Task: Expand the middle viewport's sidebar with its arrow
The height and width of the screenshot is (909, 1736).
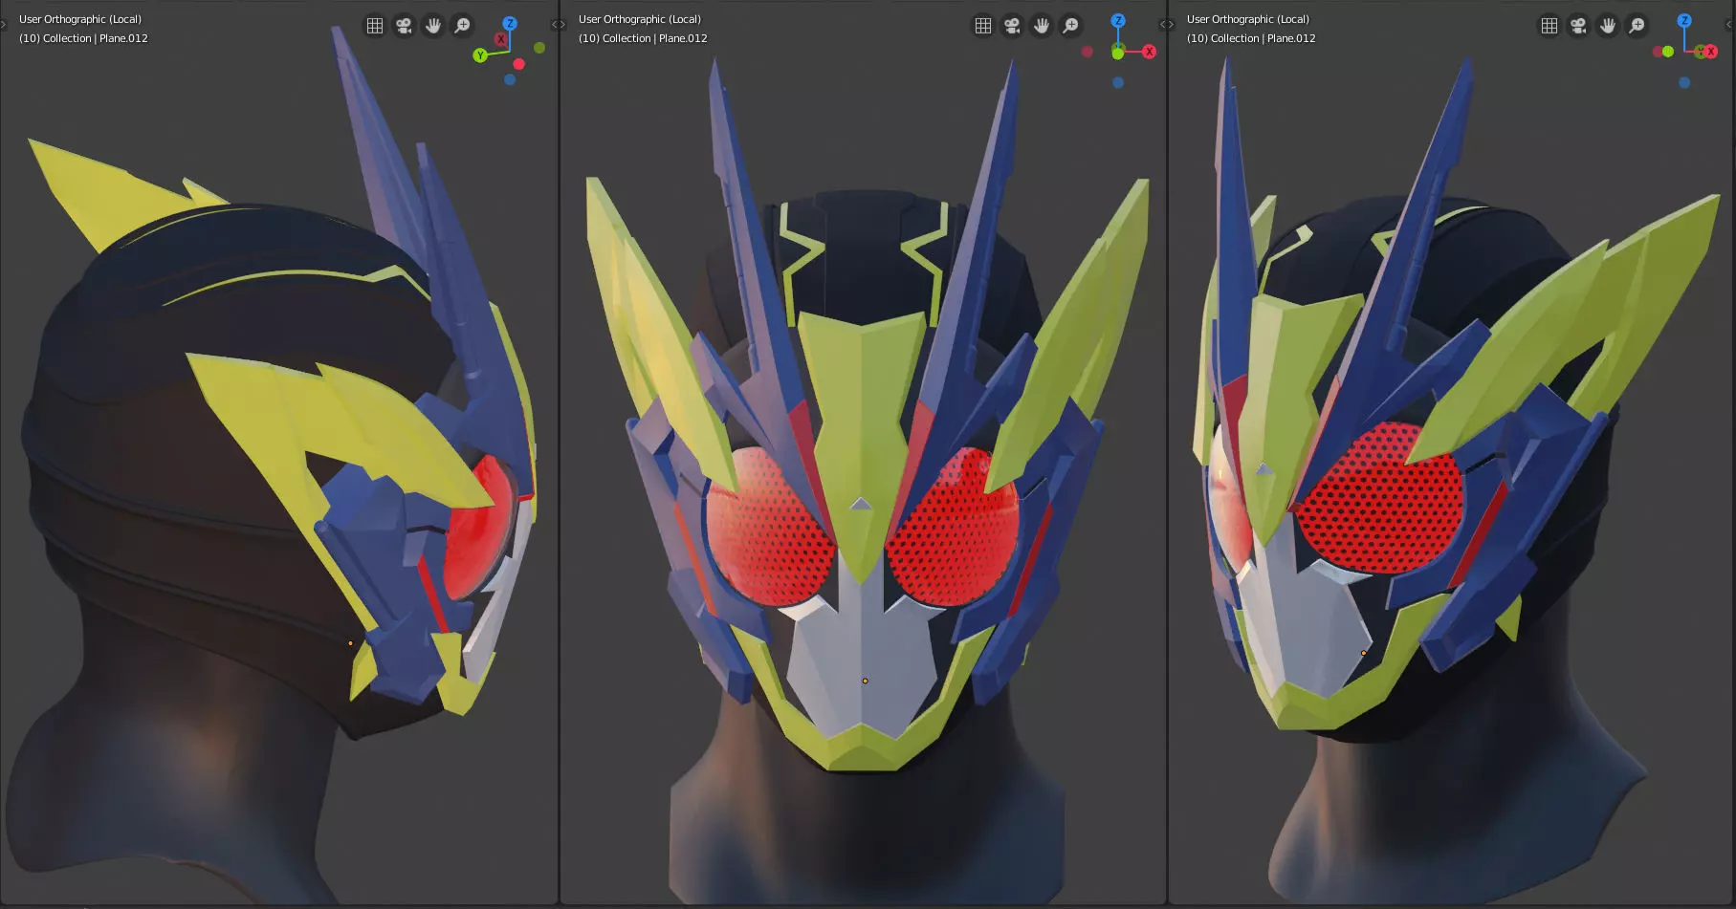Action: click(1163, 25)
